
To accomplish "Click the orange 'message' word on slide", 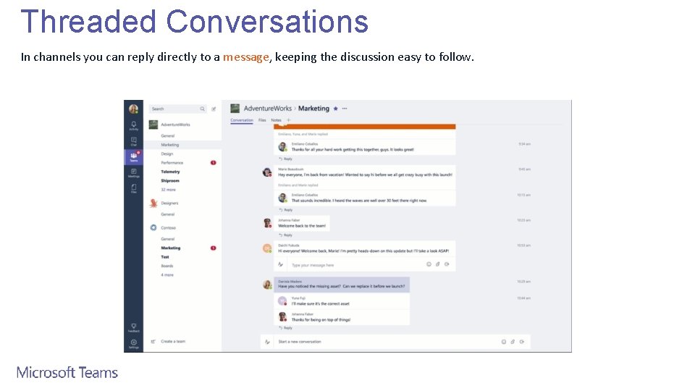I will pos(246,57).
